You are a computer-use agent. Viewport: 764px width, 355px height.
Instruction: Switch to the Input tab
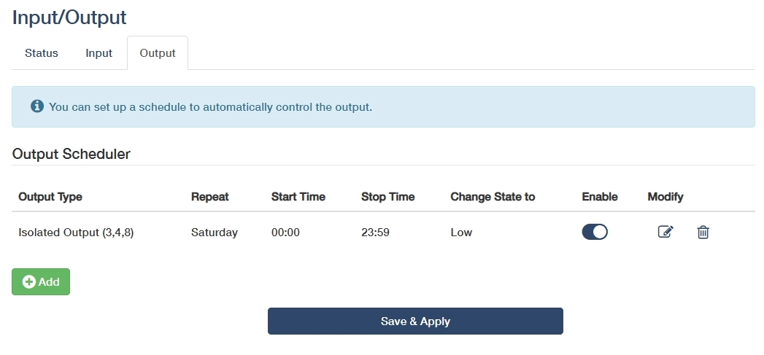99,53
